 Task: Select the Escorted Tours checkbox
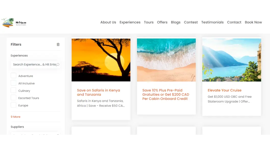click(13, 98)
